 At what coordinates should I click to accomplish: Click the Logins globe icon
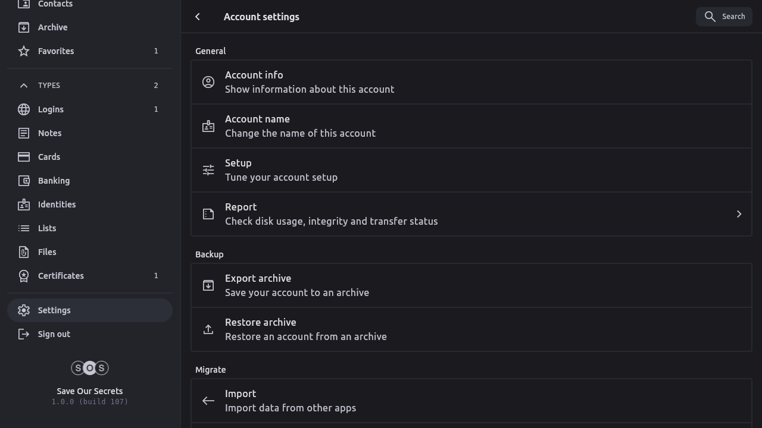pos(24,109)
